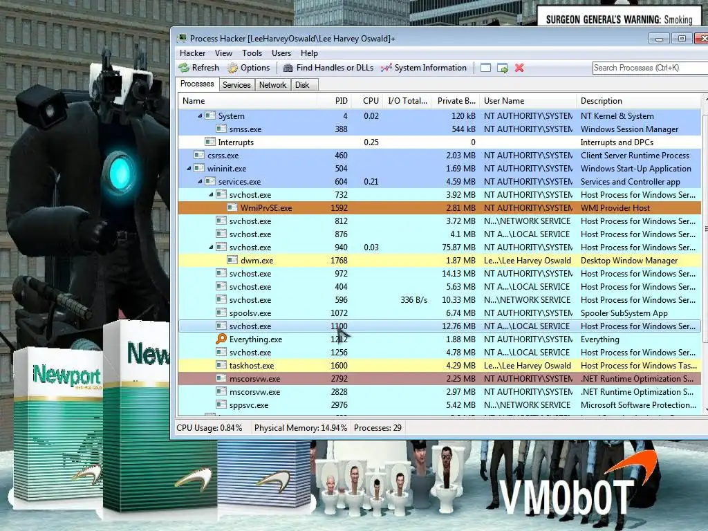Open the Help menu
This screenshot has width=708, height=531.
[x=309, y=53]
